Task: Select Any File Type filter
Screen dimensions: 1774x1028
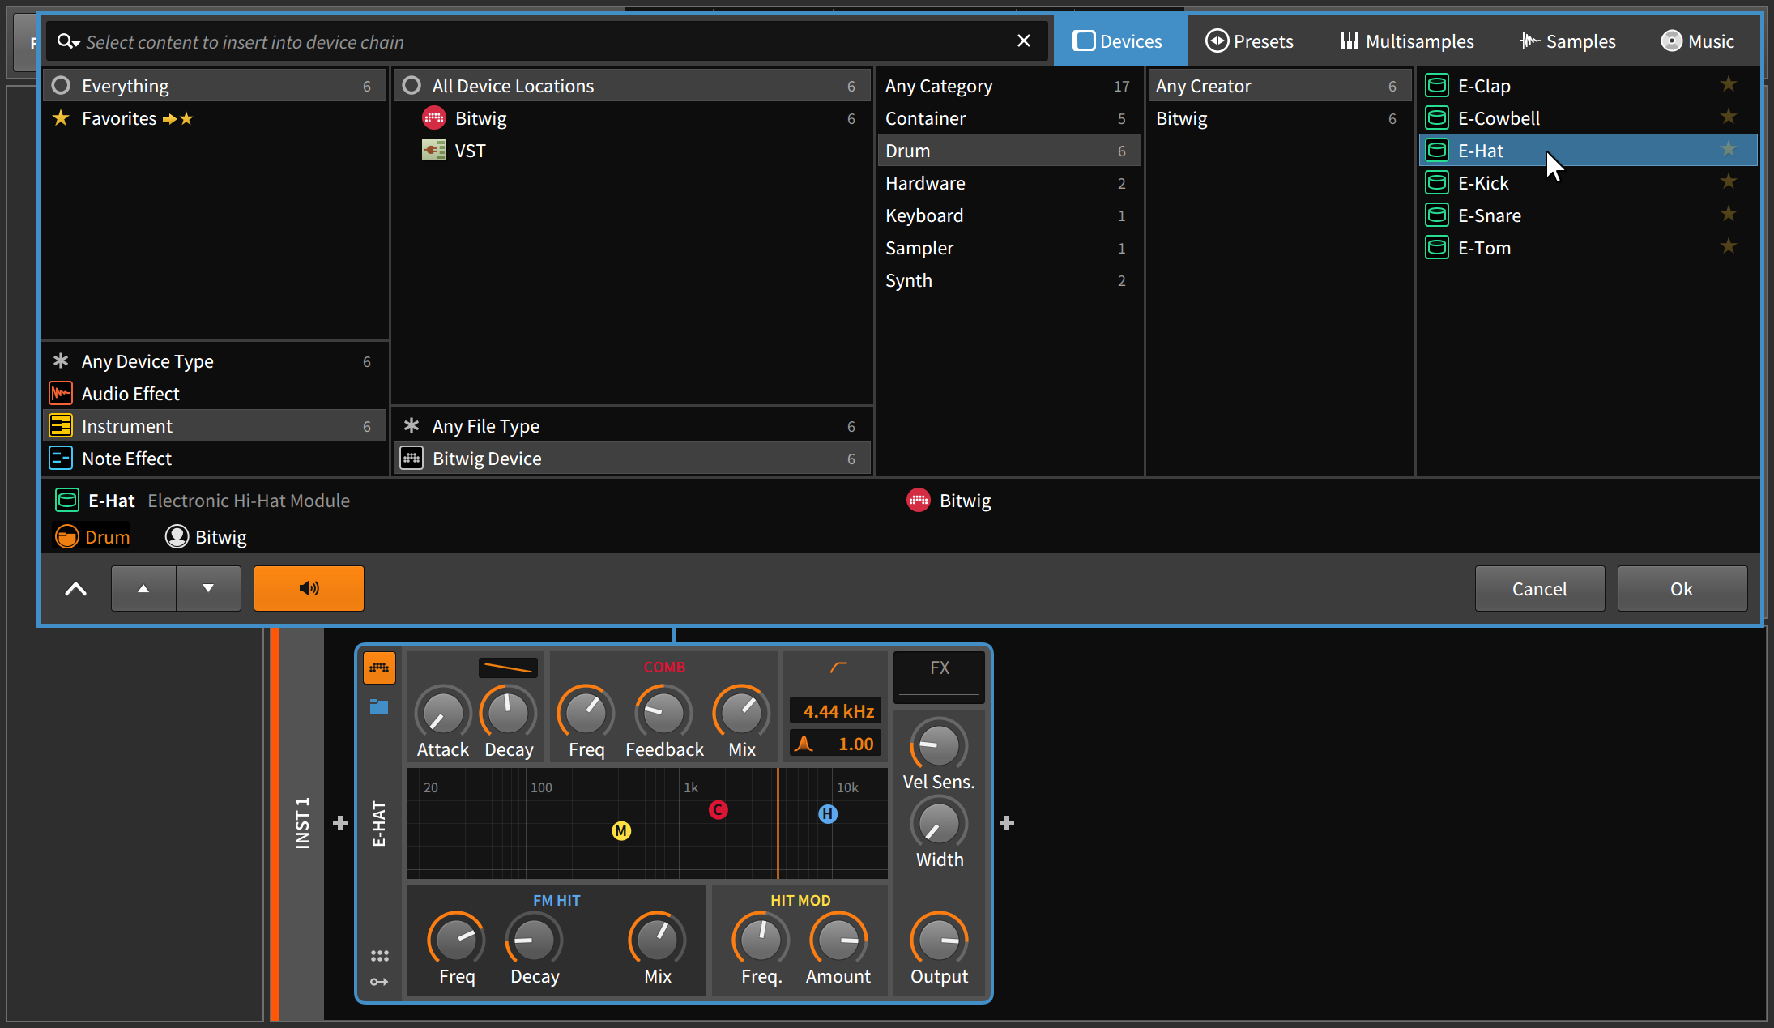Action: 632,426
